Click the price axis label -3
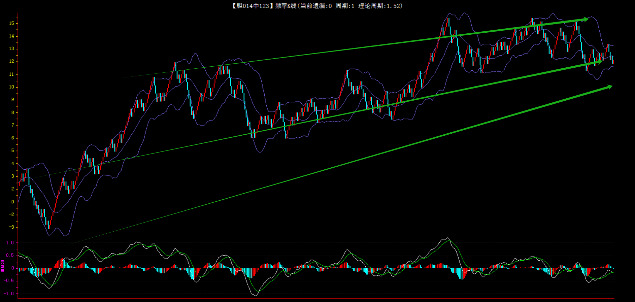Viewport: 635px width, 302px height. (x=12, y=227)
